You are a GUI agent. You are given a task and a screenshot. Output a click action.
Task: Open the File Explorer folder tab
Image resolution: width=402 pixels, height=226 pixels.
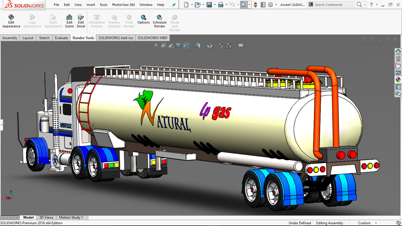(x=398, y=66)
